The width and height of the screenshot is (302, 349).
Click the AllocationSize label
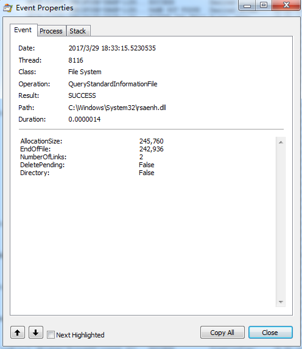[41, 141]
